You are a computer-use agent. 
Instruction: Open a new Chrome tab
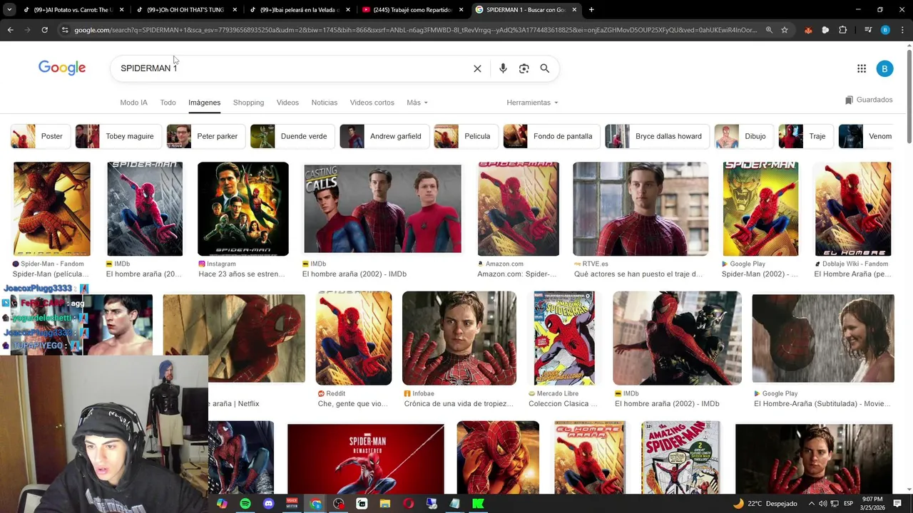pos(591,10)
